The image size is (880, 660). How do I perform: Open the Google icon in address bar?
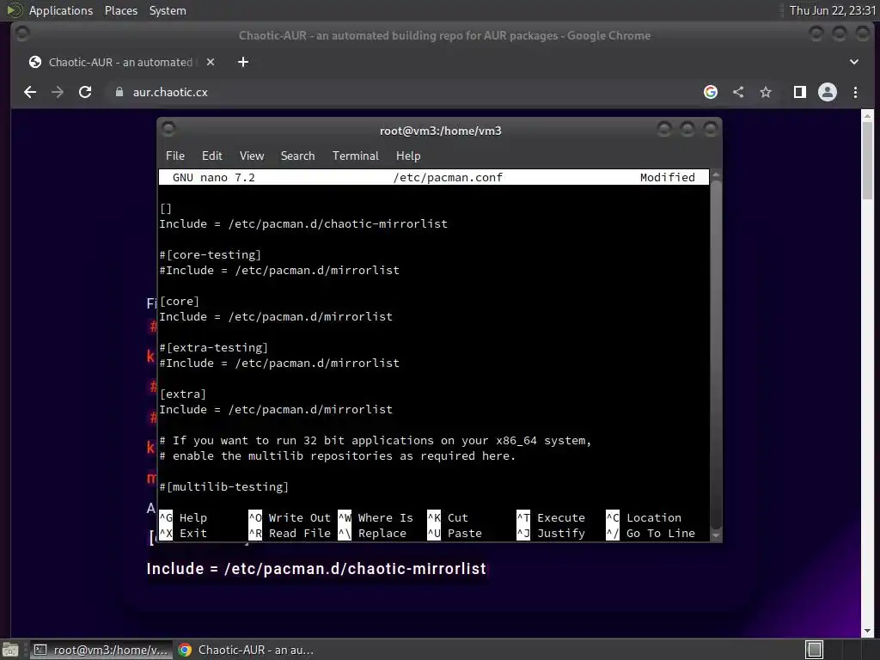711,92
